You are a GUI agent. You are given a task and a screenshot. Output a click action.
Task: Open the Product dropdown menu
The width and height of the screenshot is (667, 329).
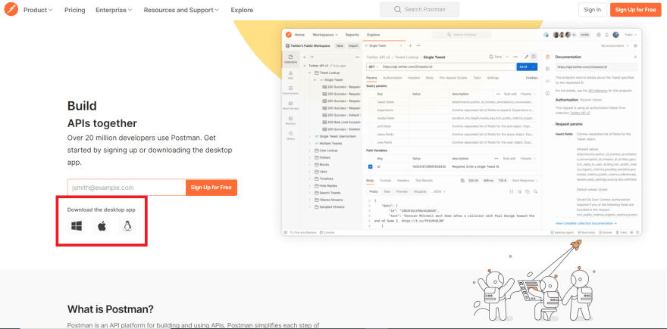pyautogui.click(x=38, y=10)
